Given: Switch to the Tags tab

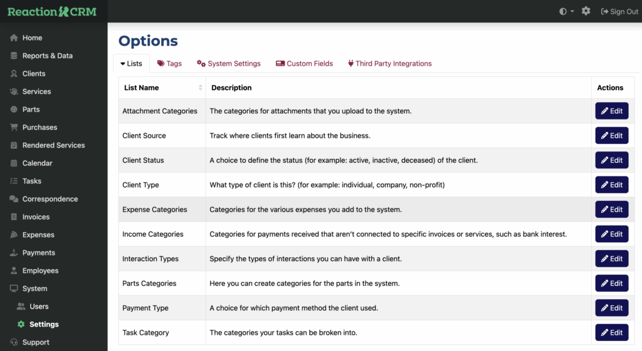Looking at the screenshot, I should point(169,63).
